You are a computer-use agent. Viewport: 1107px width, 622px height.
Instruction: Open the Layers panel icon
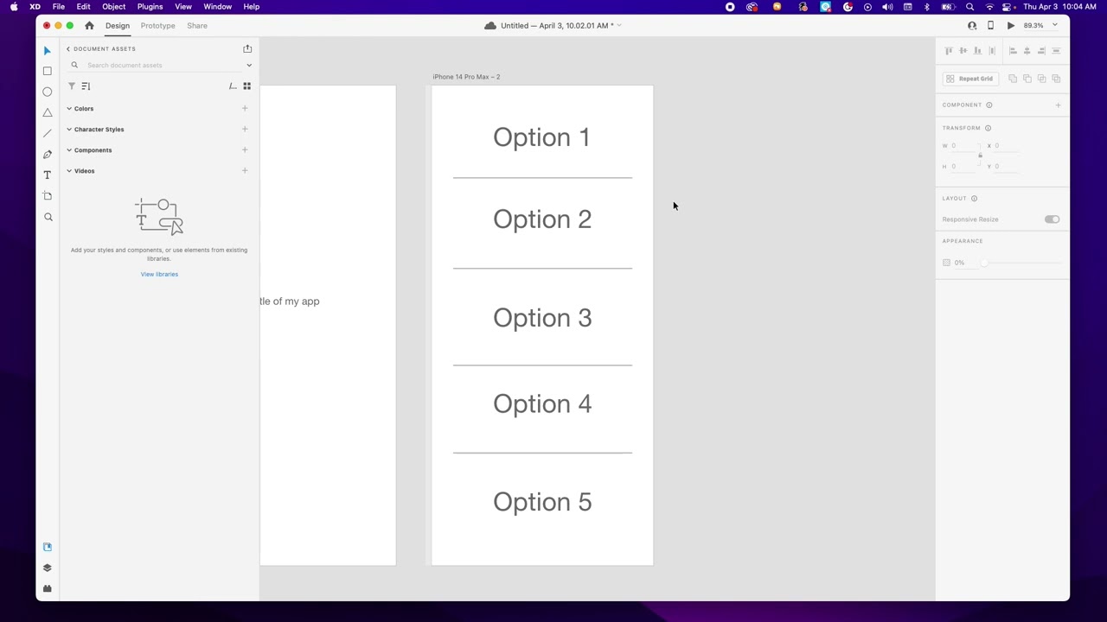click(x=48, y=568)
